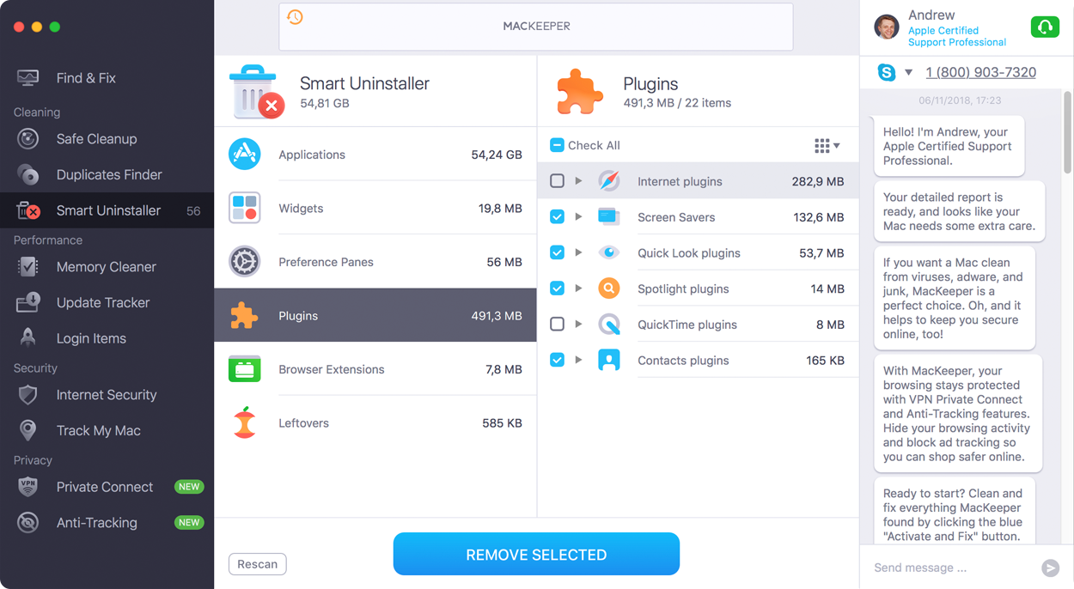
Task: Select Smart Uninstaller in sidebar
Action: (x=107, y=210)
